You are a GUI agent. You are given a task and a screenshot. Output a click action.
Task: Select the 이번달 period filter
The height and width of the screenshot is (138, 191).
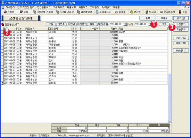coord(72,24)
